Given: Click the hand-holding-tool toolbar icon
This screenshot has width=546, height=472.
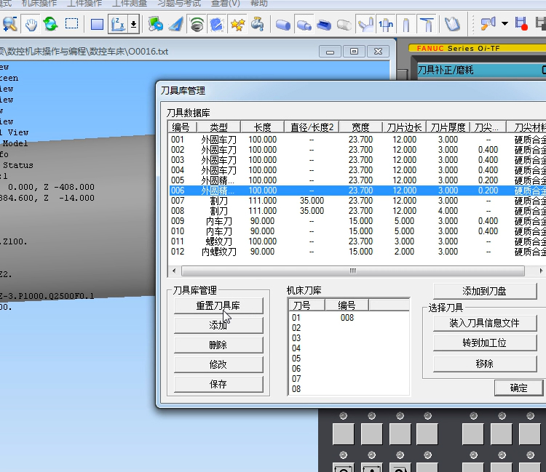Looking at the screenshot, I should [x=365, y=24].
